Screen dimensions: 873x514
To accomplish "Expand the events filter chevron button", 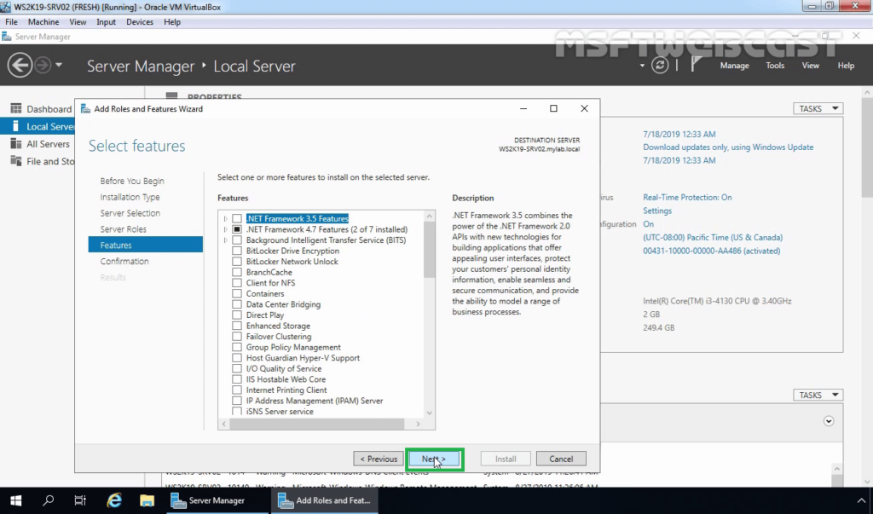I will (x=829, y=421).
